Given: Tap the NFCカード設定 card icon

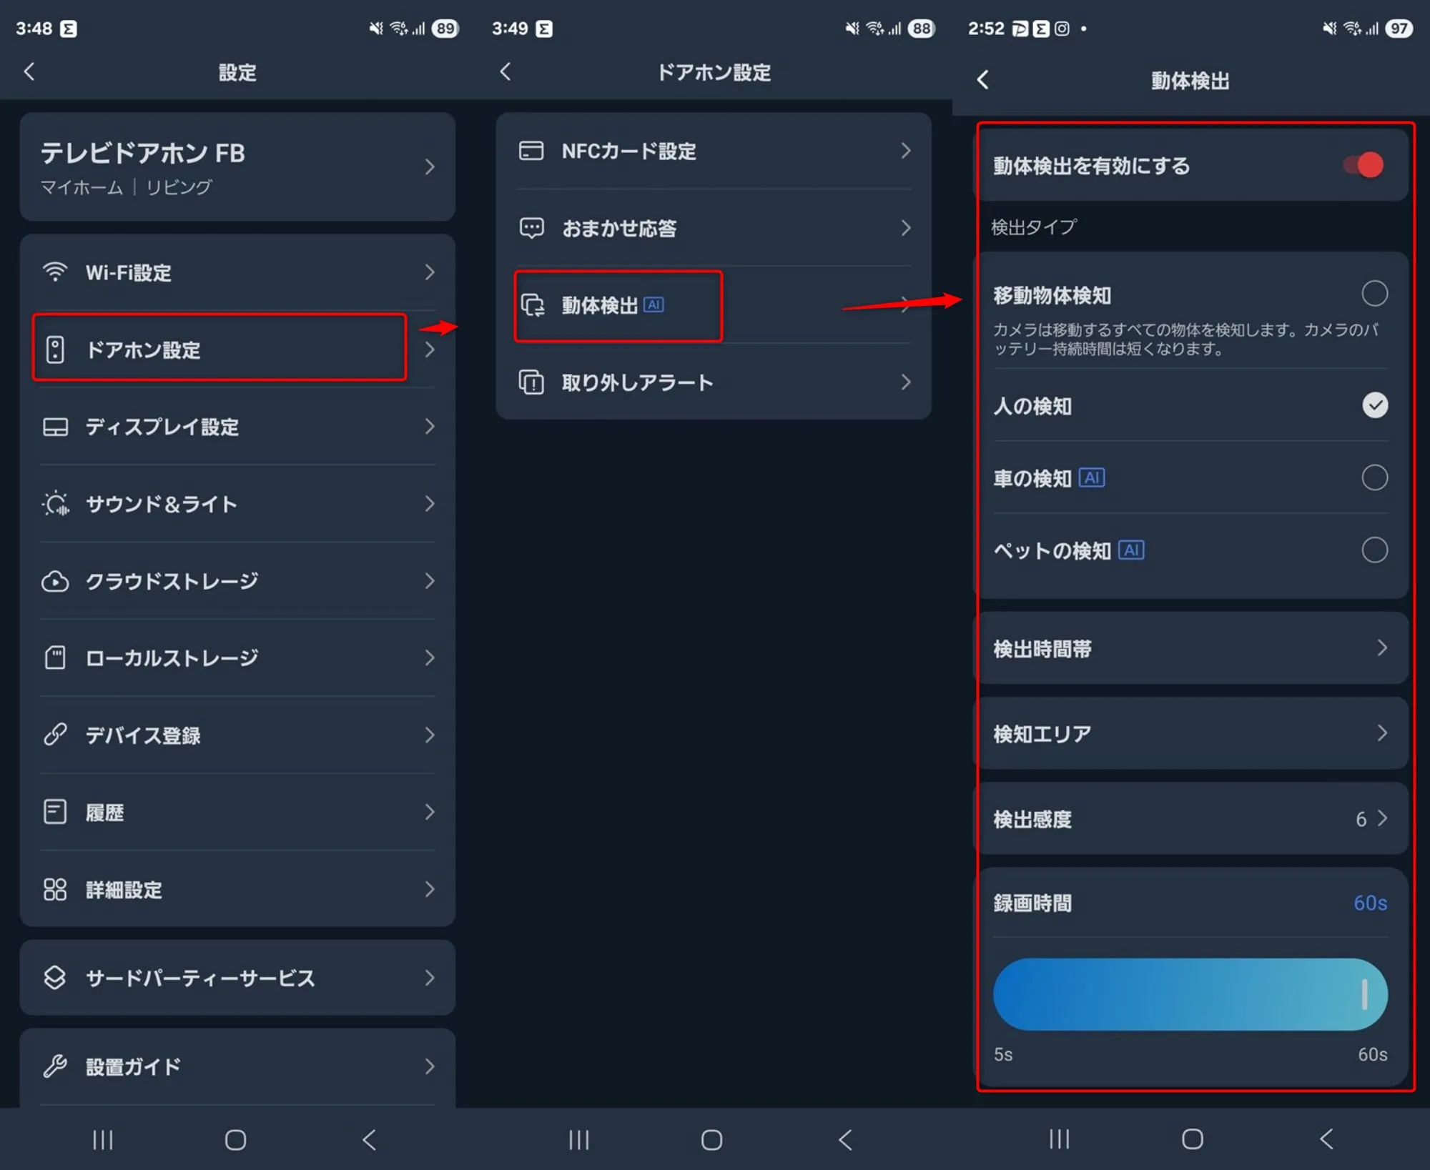Looking at the screenshot, I should (531, 151).
